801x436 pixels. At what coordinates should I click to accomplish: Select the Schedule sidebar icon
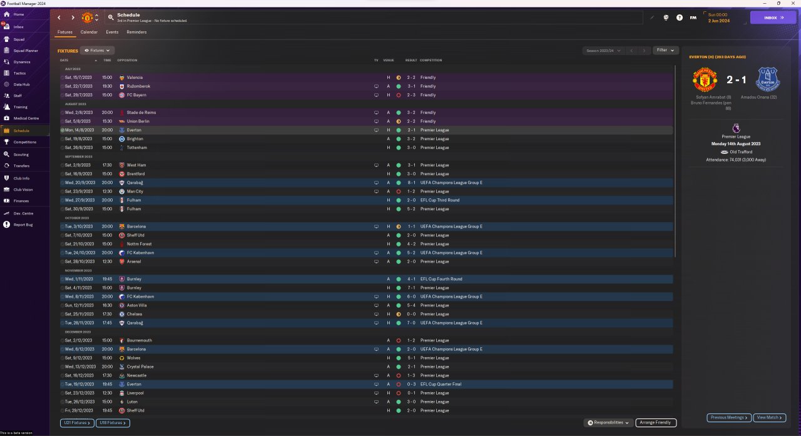6,131
